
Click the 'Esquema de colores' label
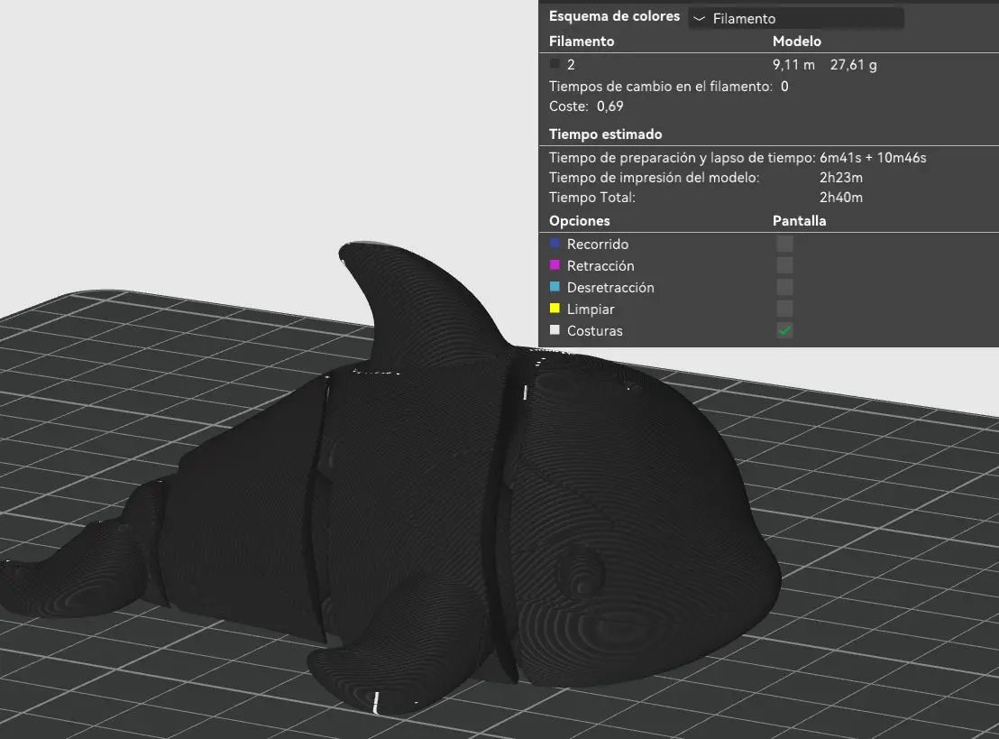(614, 16)
